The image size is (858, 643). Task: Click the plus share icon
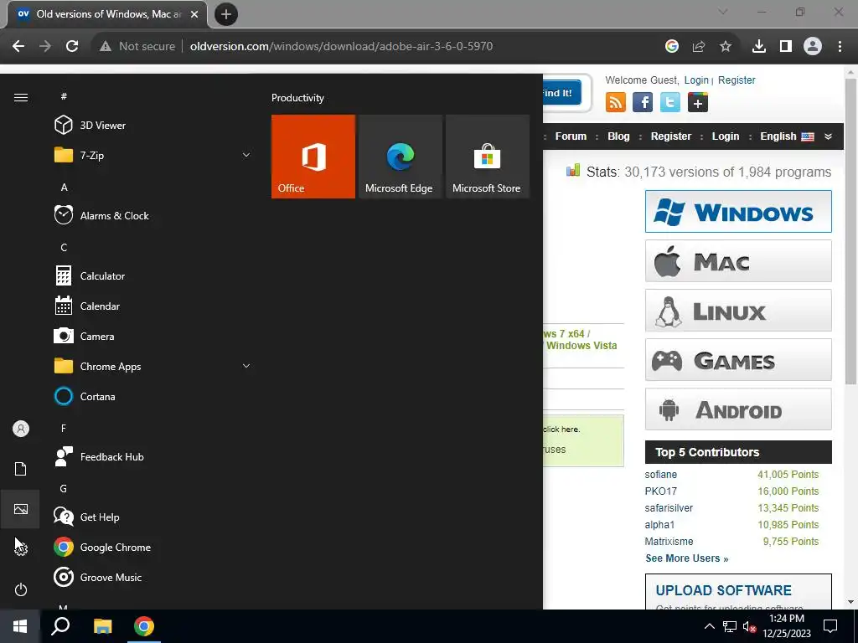coord(698,102)
